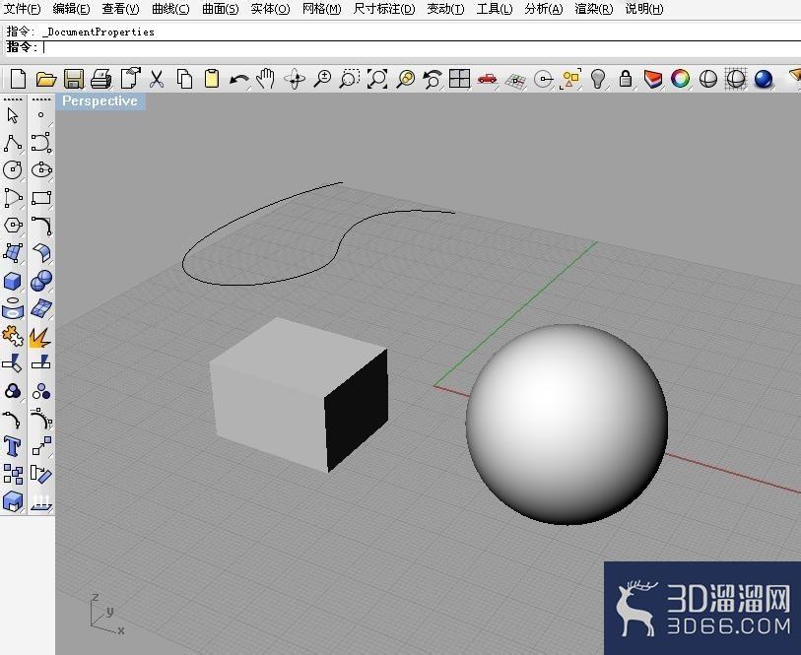Zoom to selected objects with the yellow magnifier

point(406,79)
